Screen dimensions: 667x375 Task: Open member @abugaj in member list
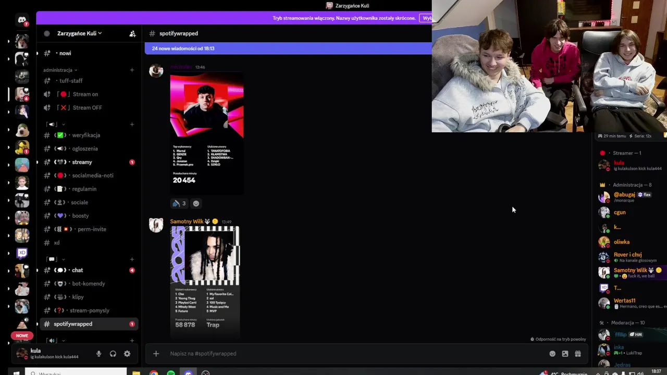(629, 197)
